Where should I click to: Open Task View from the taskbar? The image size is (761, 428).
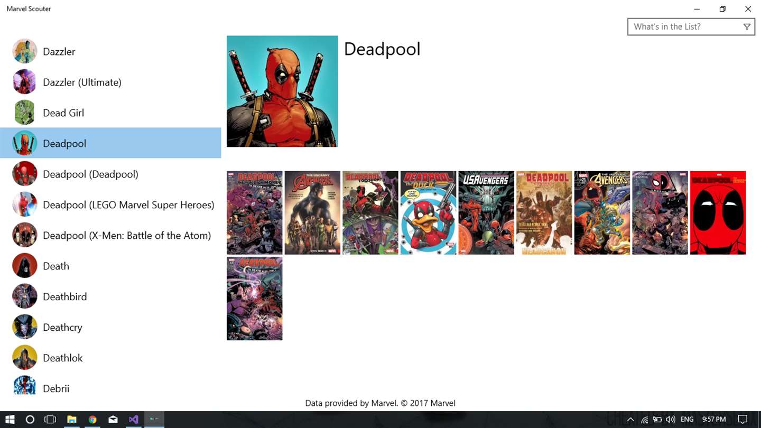[50, 420]
